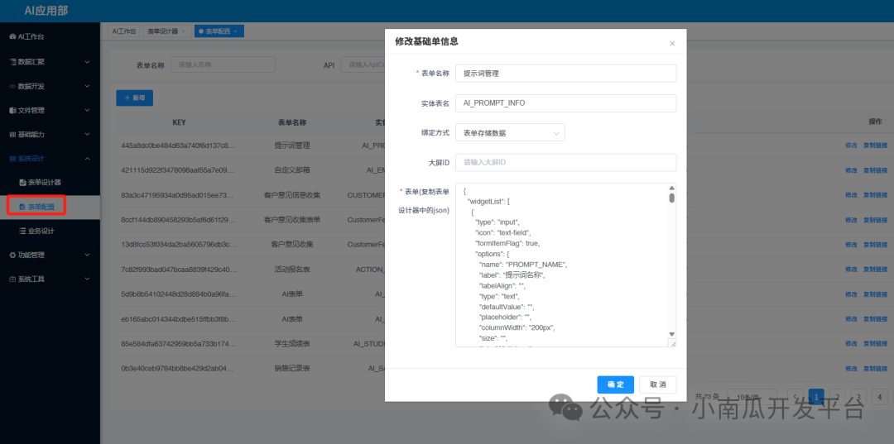The height and width of the screenshot is (444, 894).
Task: Click the 表单配置 icon in the sidebar
Action: (23, 208)
